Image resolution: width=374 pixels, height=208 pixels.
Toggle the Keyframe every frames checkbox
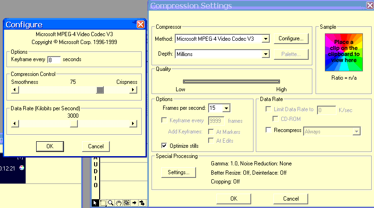pyautogui.click(x=164, y=120)
